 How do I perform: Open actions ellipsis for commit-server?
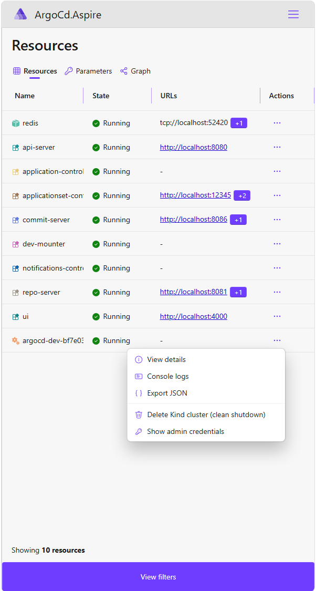tap(277, 220)
